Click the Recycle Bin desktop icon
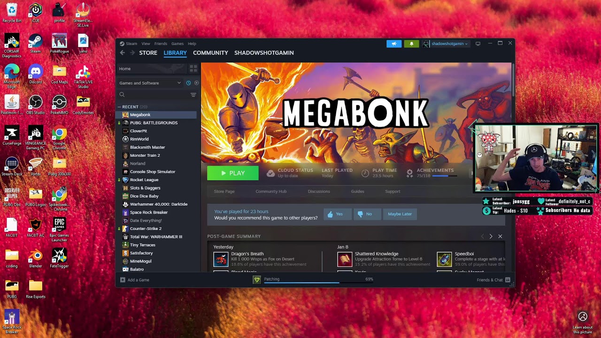The height and width of the screenshot is (338, 601). [12, 13]
